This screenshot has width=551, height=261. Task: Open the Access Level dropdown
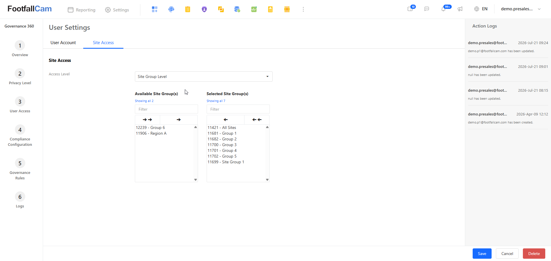click(204, 76)
